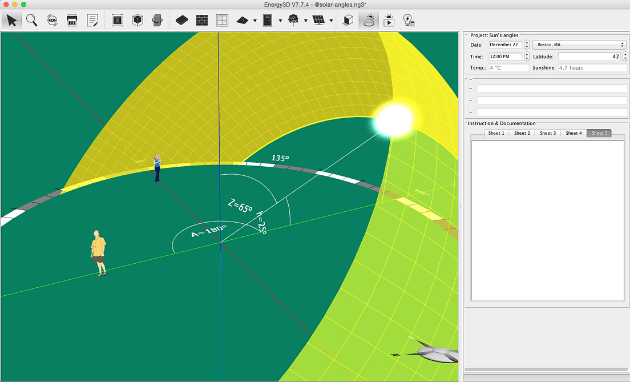This screenshot has width=630, height=382.
Task: Select the window tool
Action: click(x=222, y=21)
